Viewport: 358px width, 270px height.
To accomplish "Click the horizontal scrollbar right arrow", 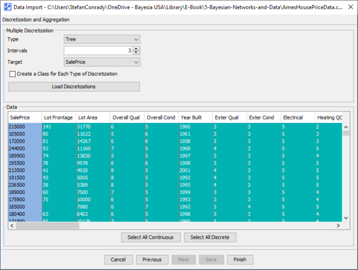I will click(x=338, y=226).
